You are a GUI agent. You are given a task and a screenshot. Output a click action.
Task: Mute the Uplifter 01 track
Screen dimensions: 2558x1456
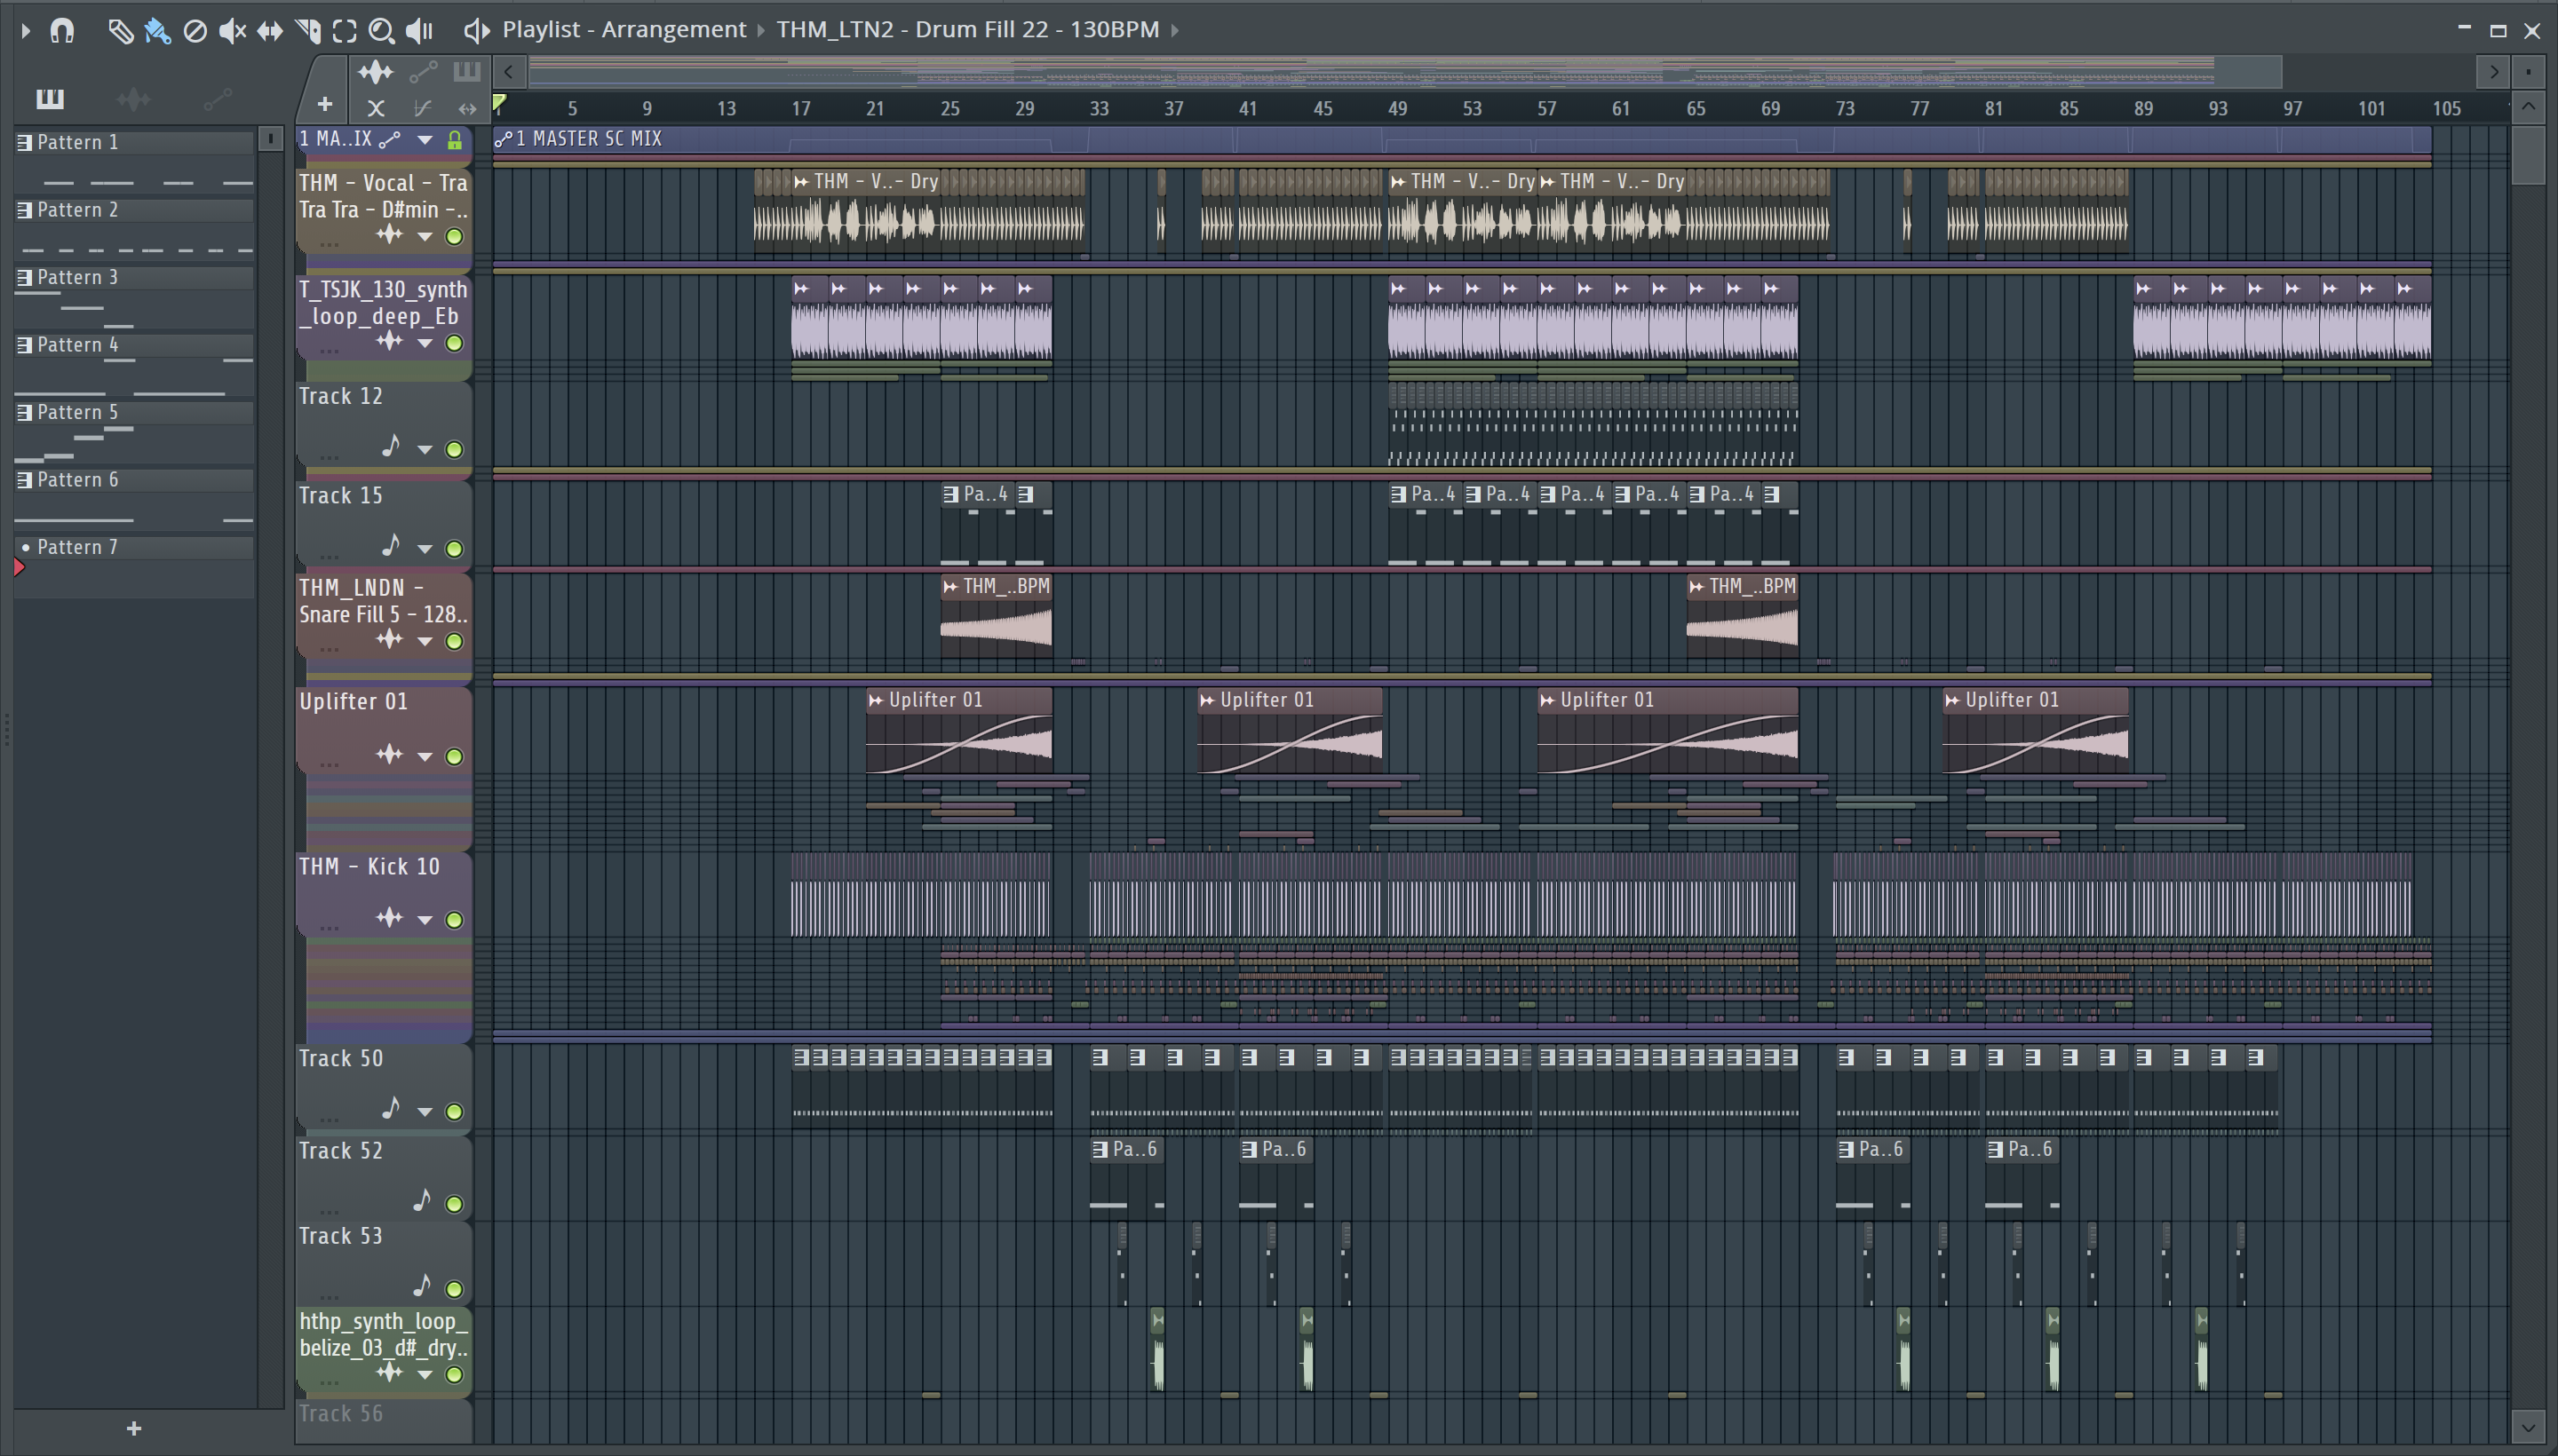(454, 756)
